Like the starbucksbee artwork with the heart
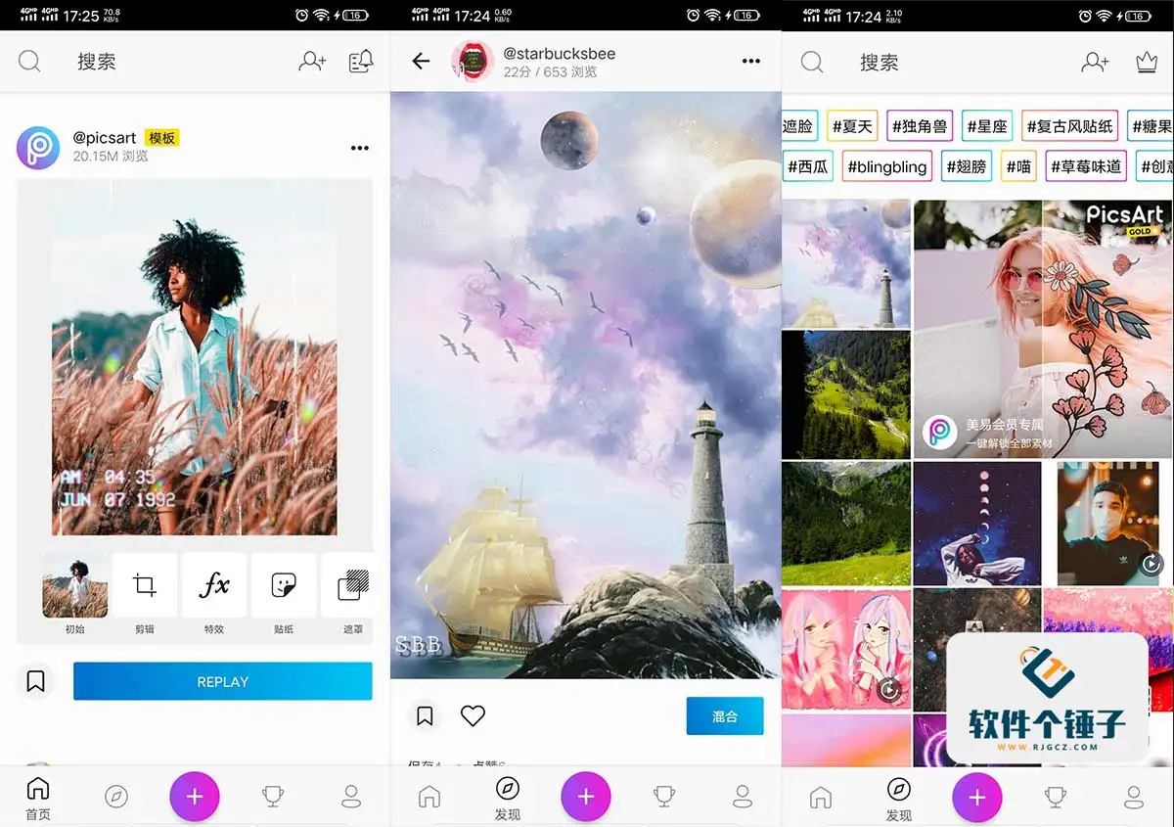This screenshot has height=827, width=1174. pos(473,715)
